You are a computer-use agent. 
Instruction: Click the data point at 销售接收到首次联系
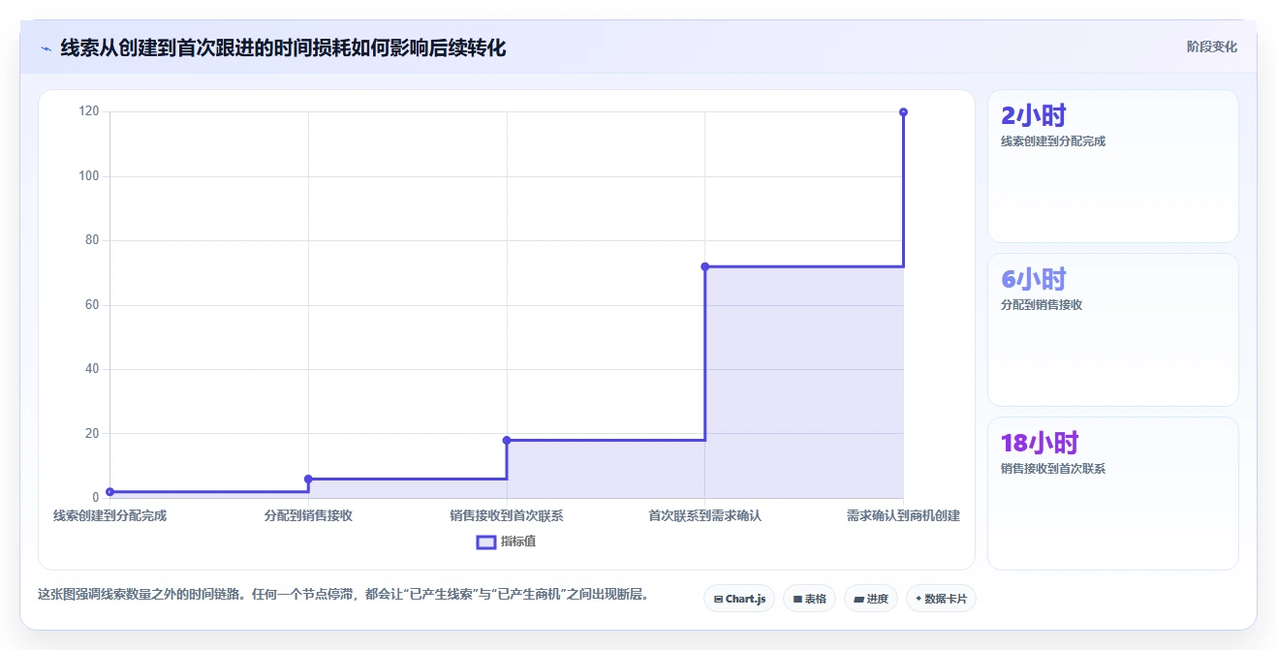coord(507,440)
